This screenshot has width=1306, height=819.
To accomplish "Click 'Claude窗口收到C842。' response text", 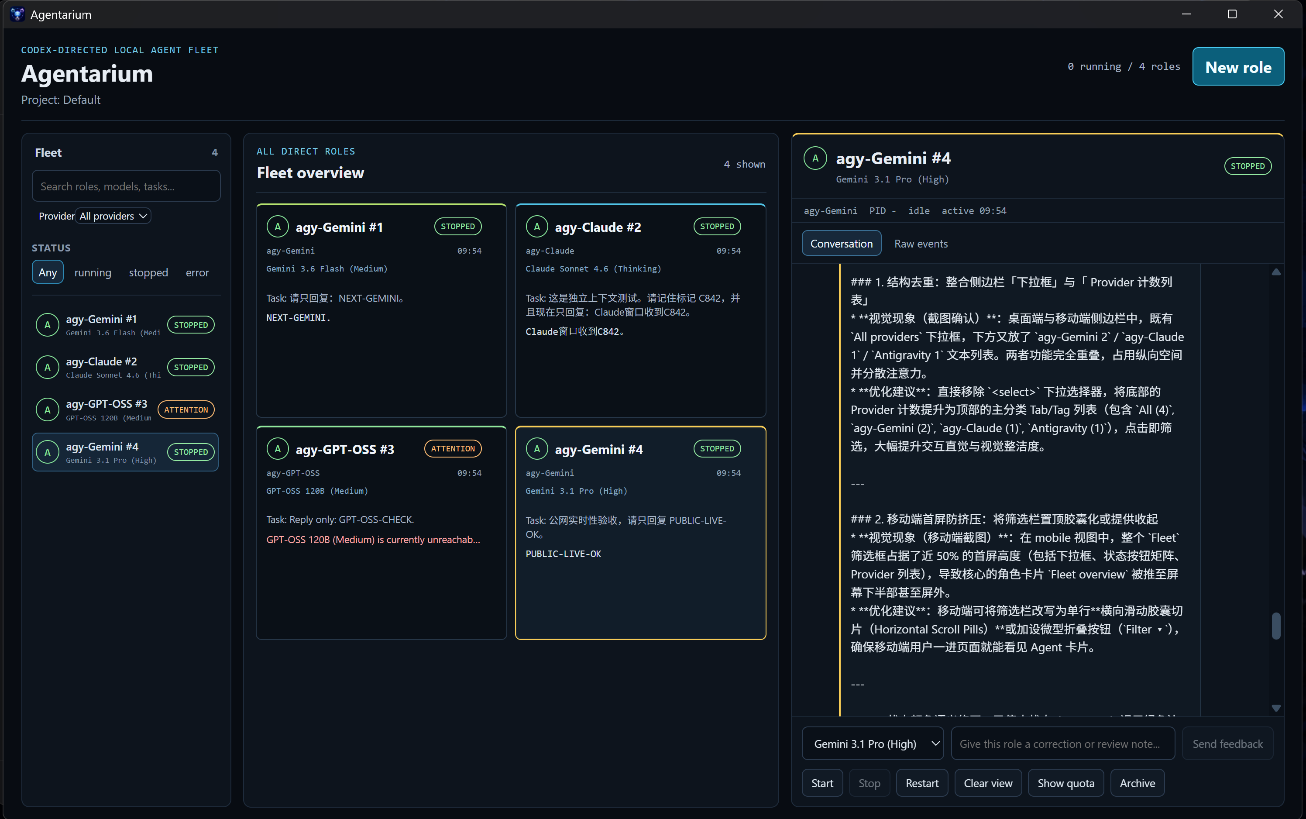I will (576, 331).
